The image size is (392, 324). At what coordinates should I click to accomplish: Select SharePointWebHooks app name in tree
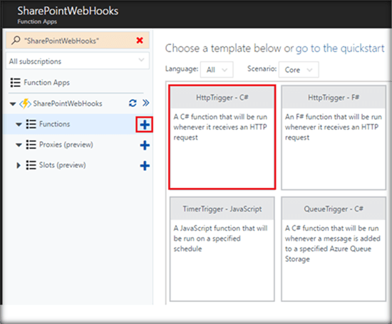68,103
